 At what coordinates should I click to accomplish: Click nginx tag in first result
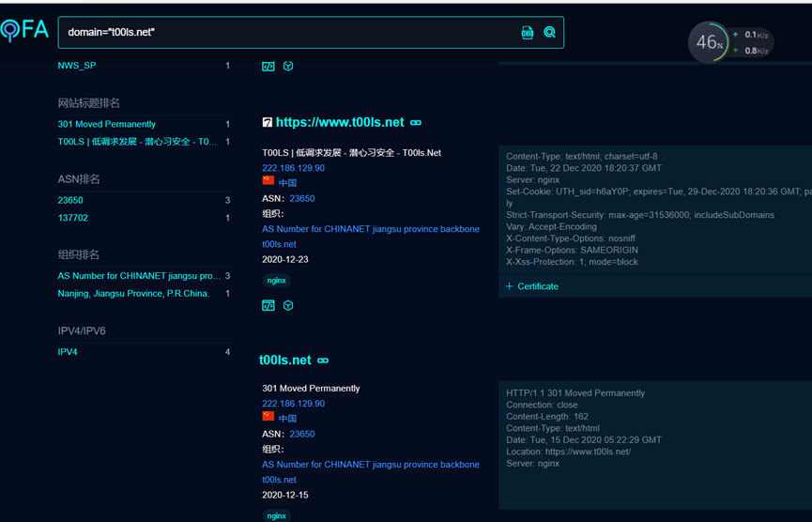276,281
